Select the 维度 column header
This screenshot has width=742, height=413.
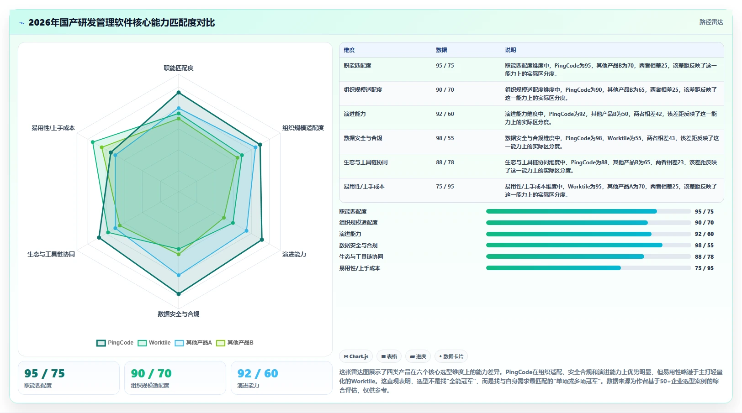tap(349, 50)
